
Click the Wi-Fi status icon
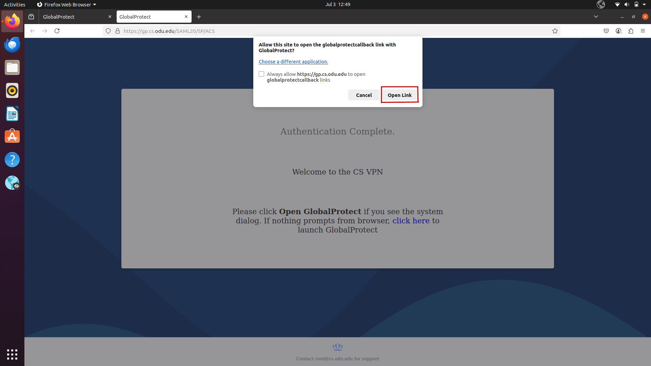pos(617,4)
